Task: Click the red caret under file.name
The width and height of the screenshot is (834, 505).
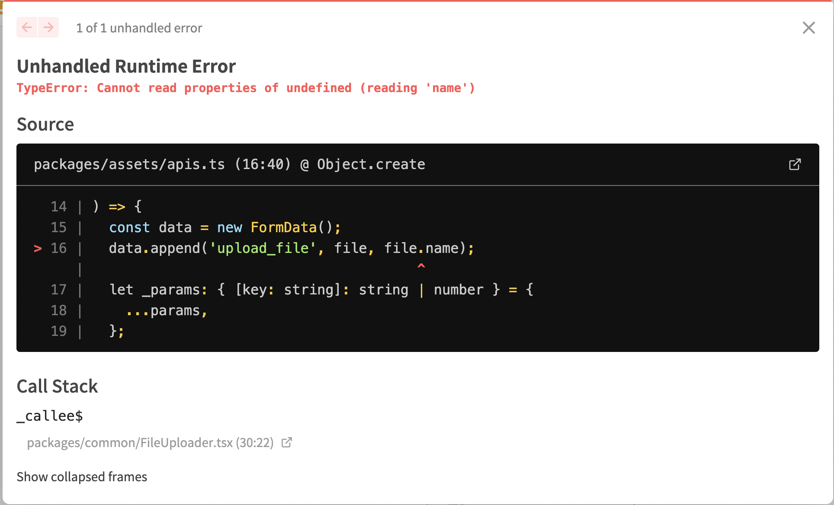Action: pos(421,266)
